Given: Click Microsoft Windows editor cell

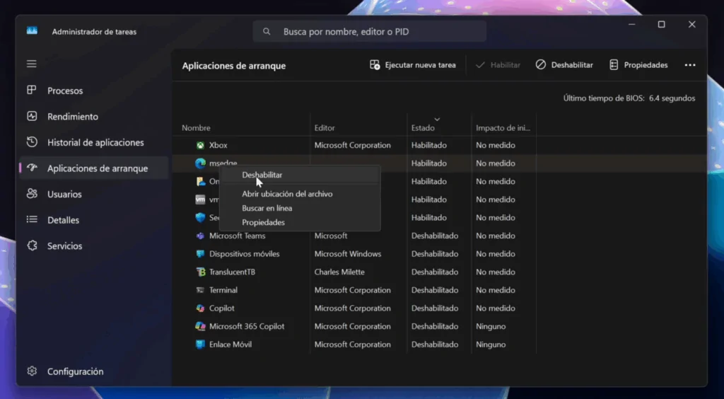Looking at the screenshot, I should coord(348,253).
